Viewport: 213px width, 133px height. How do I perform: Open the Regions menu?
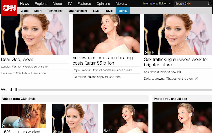tap(41, 4)
